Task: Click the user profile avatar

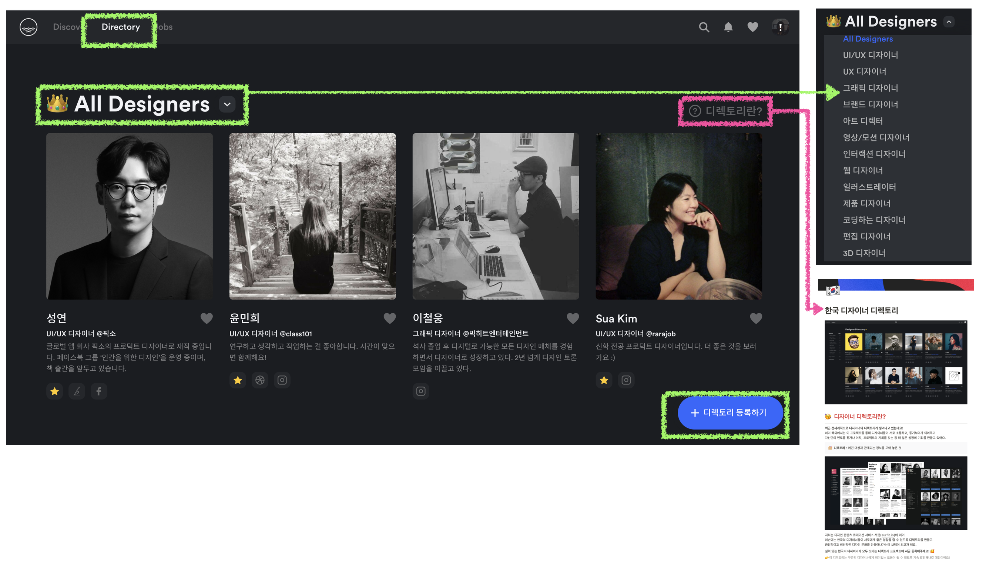Action: [780, 27]
